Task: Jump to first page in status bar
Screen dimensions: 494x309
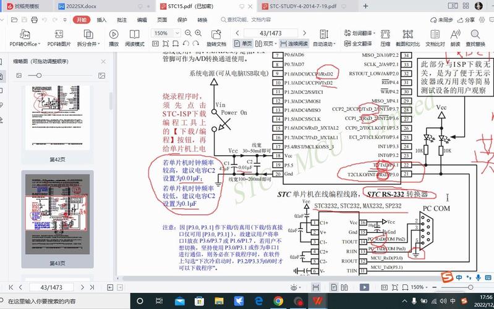Action: click(11, 287)
